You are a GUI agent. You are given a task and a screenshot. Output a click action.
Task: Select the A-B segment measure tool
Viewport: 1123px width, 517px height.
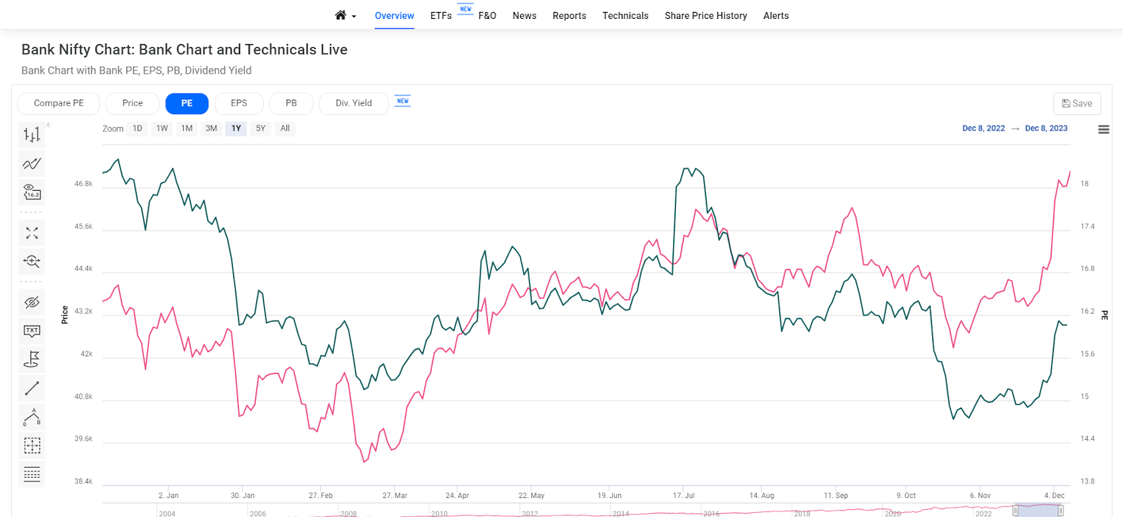click(32, 417)
